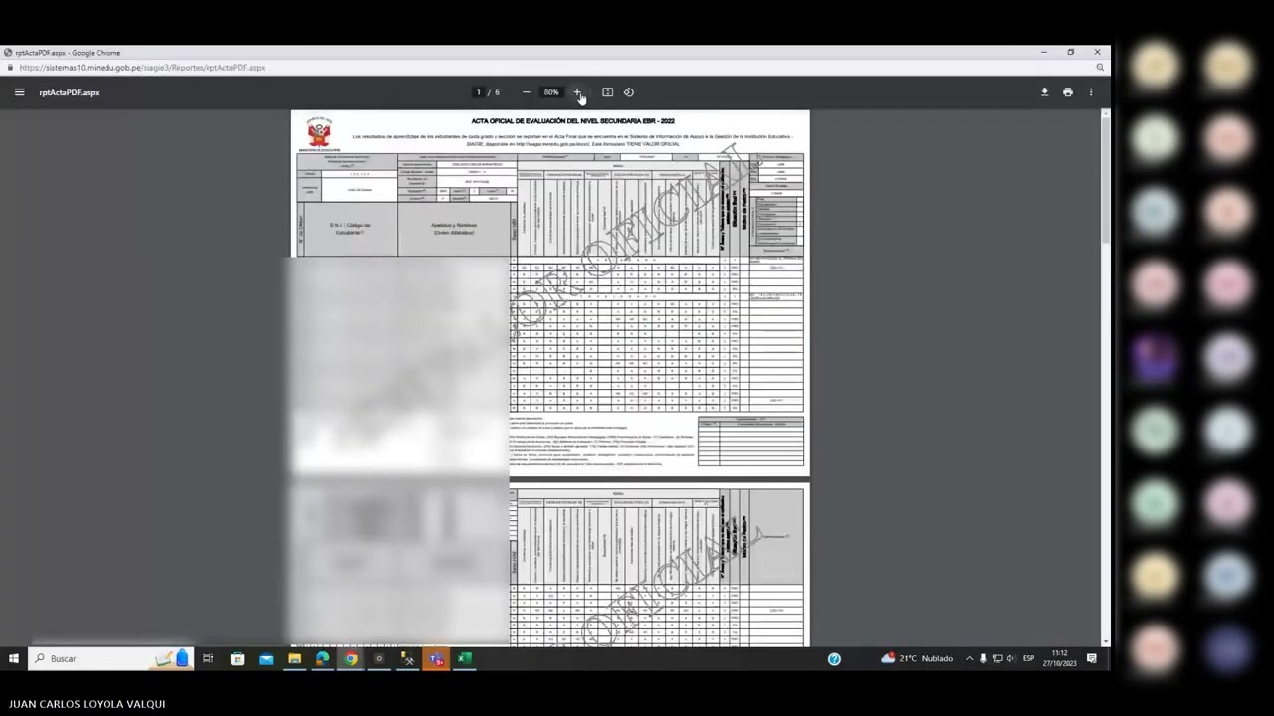
Task: Open the Windows Start menu
Action: (14, 658)
